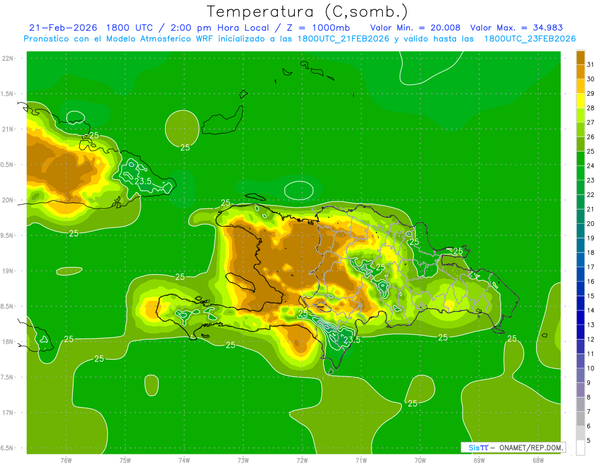The image size is (604, 467).
Task: Click the "73W" longitude label
Action: click(x=243, y=459)
